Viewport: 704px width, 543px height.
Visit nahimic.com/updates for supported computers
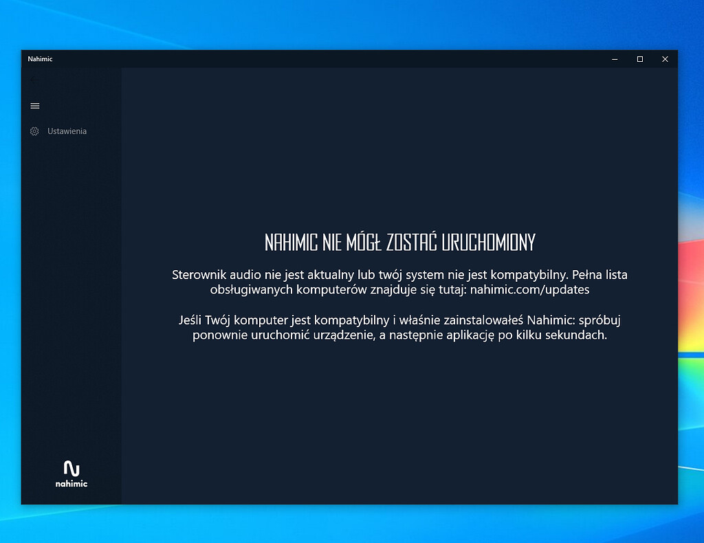click(x=529, y=289)
